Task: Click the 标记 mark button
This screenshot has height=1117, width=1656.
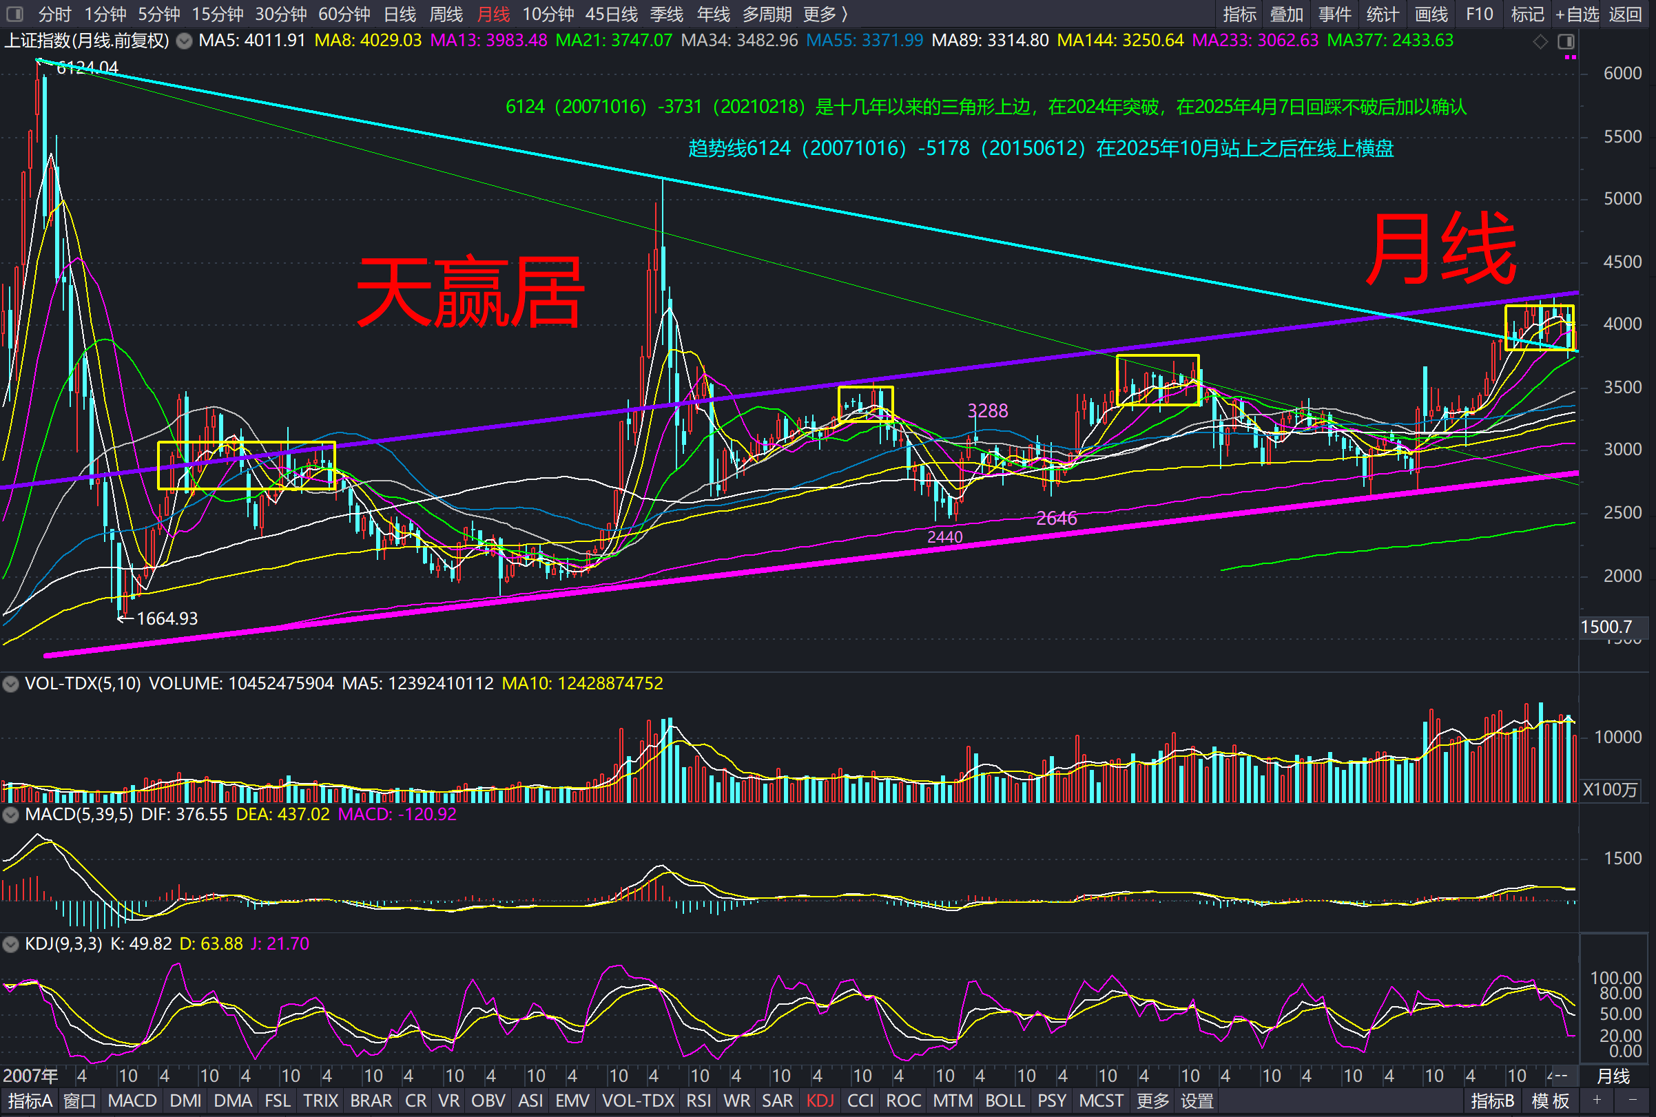Action: point(1528,14)
